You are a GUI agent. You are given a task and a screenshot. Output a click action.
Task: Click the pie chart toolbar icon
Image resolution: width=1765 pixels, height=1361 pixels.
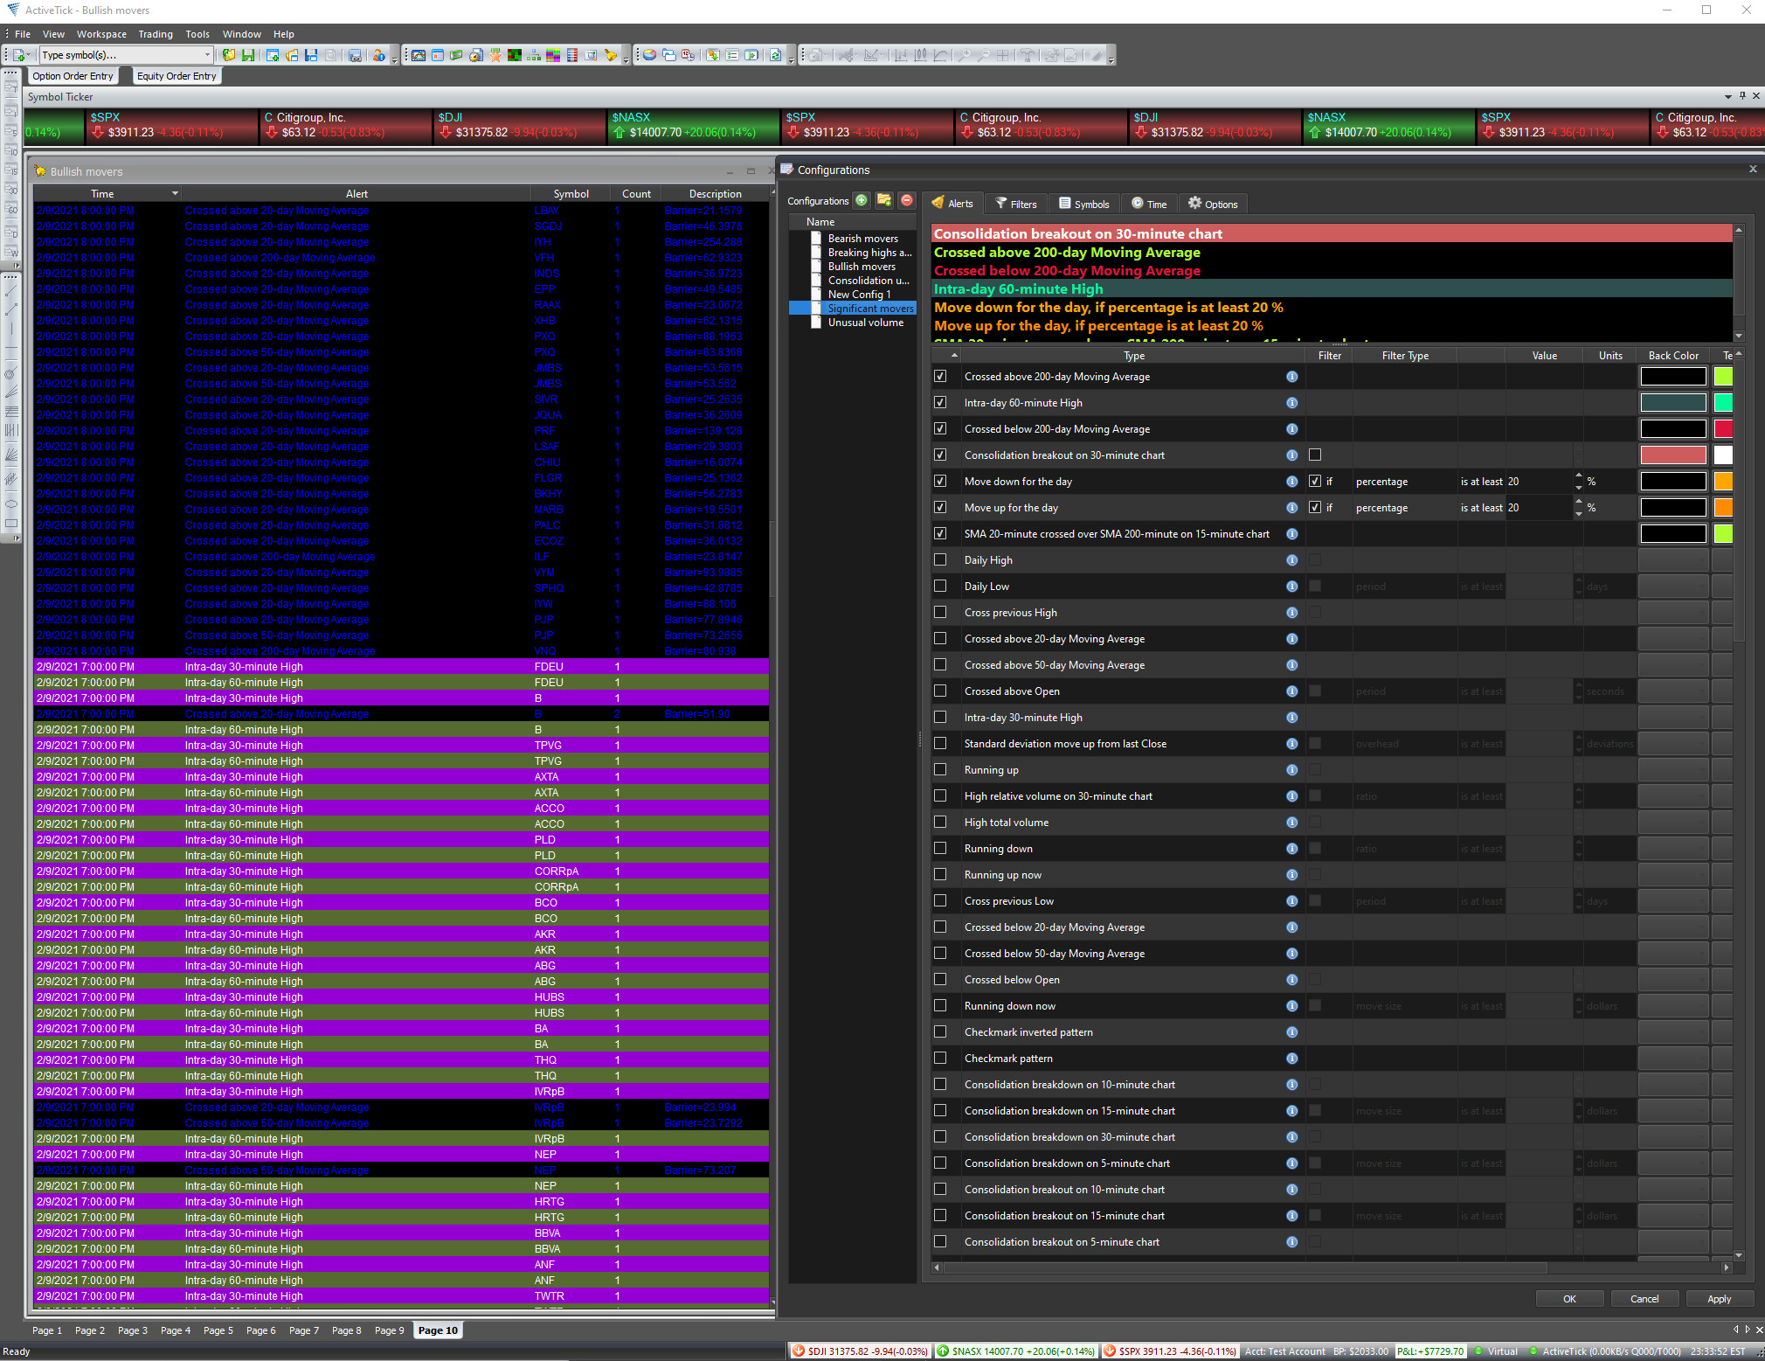click(649, 55)
